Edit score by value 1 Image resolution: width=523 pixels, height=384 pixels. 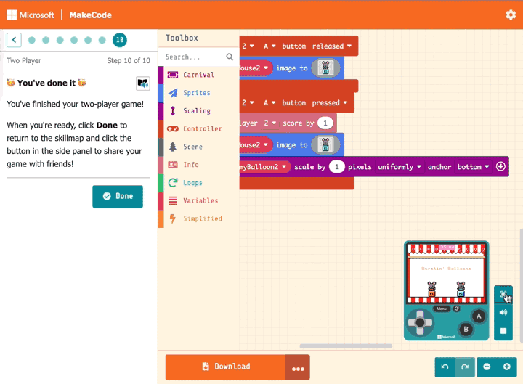(x=325, y=123)
